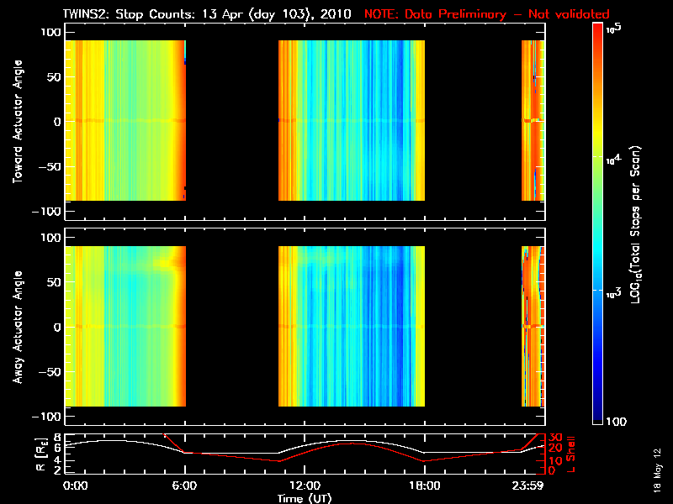This screenshot has width=673, height=504.
Task: Click the 12:00 time axis label
Action: pos(305,486)
